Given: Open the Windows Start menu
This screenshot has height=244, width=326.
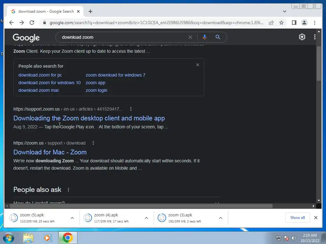Looking at the screenshot, I should (8, 238).
